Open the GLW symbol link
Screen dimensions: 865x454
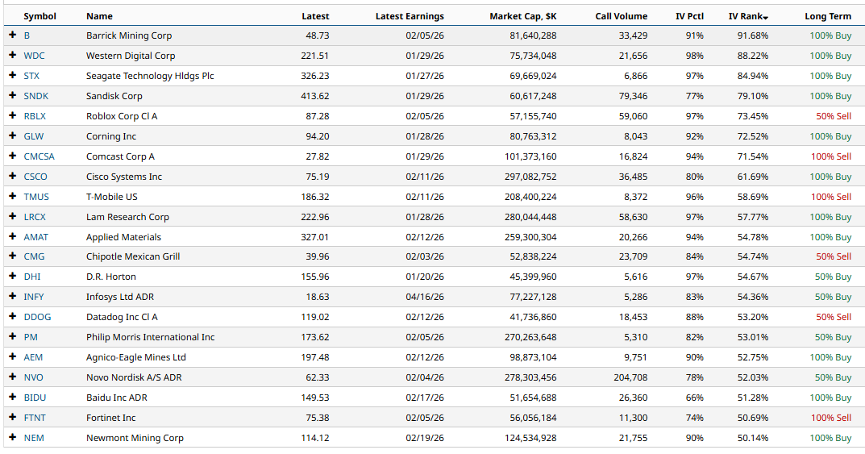coord(34,136)
